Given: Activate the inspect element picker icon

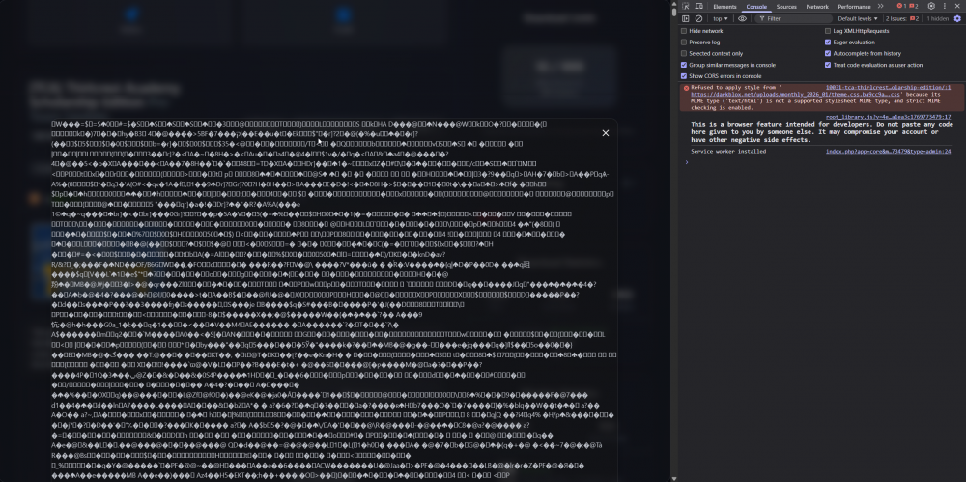Looking at the screenshot, I should (x=686, y=6).
